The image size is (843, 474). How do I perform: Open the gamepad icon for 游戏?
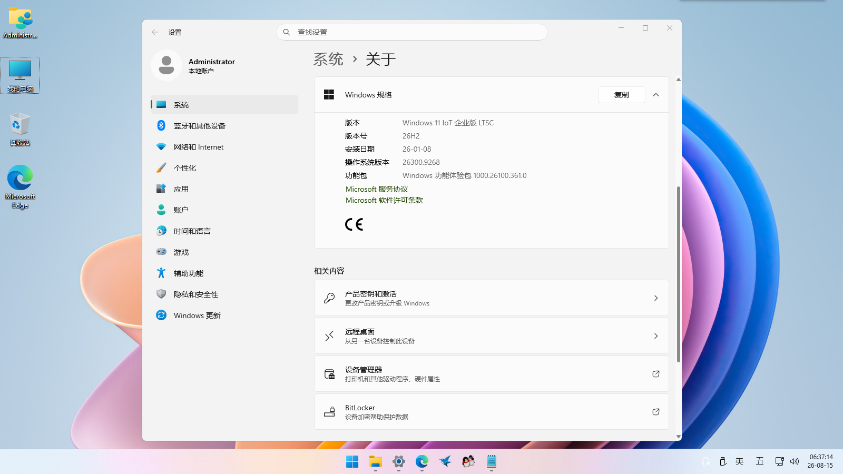click(x=161, y=252)
